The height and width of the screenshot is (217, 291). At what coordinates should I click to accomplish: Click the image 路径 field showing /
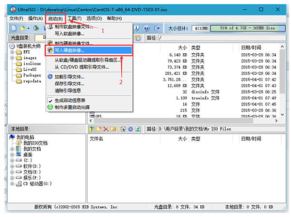pos(222,38)
